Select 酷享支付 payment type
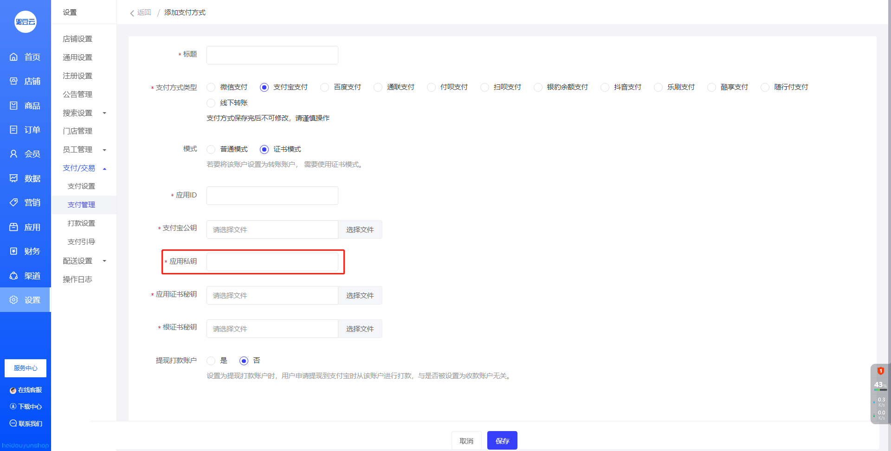The width and height of the screenshot is (891, 451). 712,87
